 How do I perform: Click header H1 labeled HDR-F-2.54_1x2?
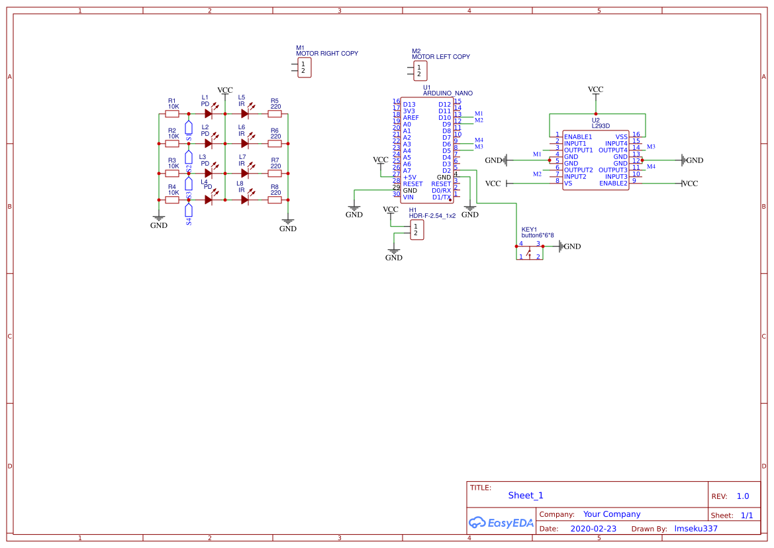click(x=417, y=229)
